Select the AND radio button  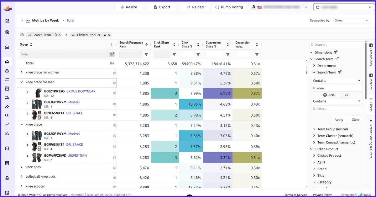point(325,95)
